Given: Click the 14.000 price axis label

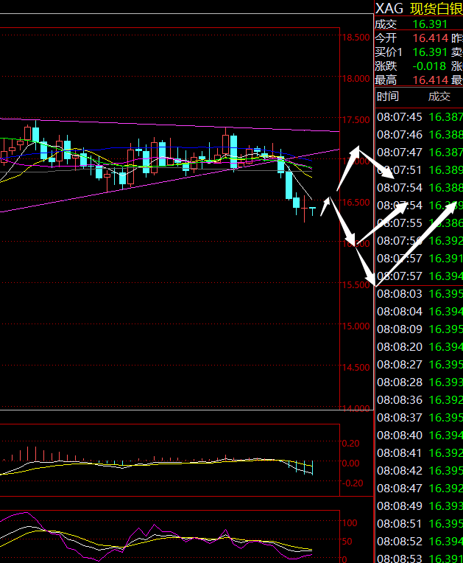Looking at the screenshot, I should point(356,409).
